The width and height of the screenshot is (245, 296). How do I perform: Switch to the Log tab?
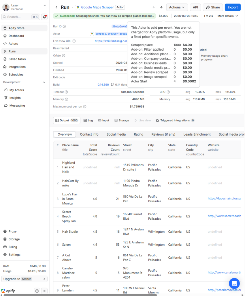click(88, 121)
